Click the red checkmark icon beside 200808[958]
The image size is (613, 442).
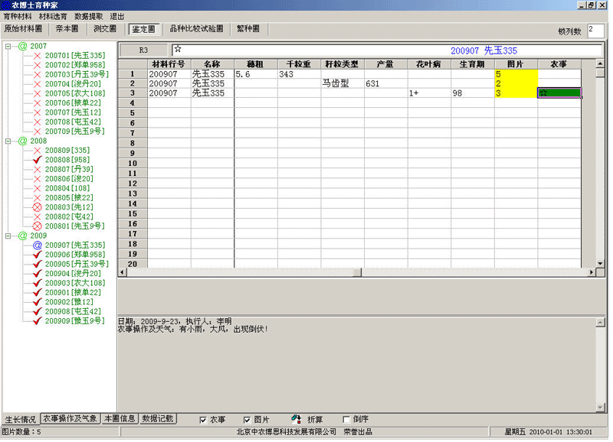[37, 160]
